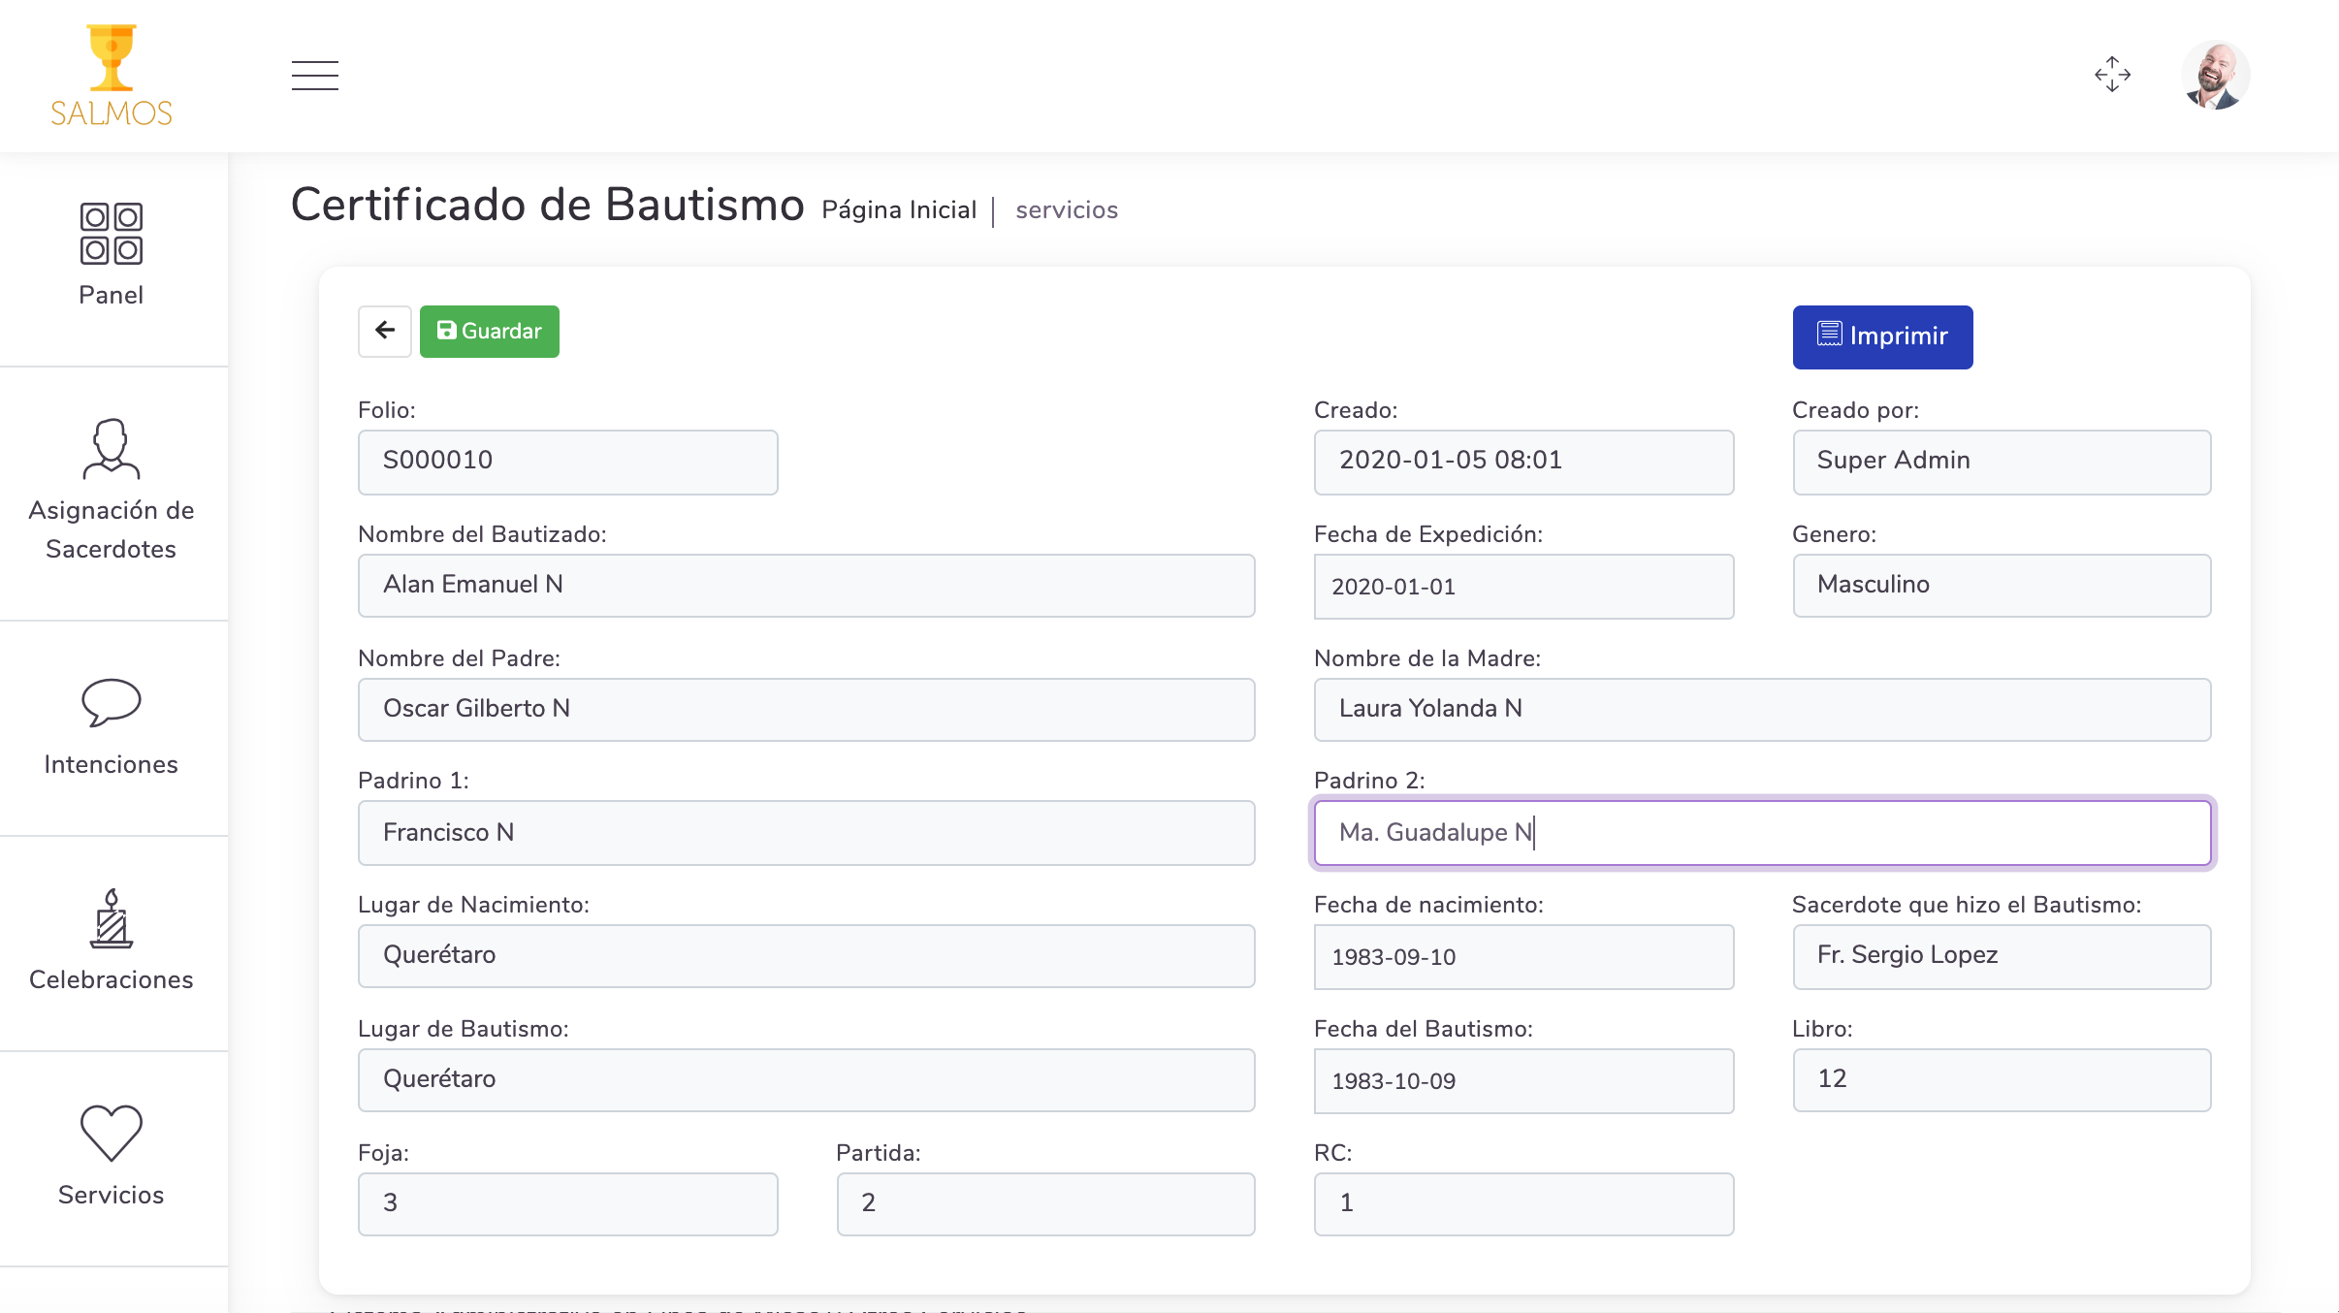Click the fullscreen arrows icon
The image size is (2339, 1313).
[x=2112, y=75]
